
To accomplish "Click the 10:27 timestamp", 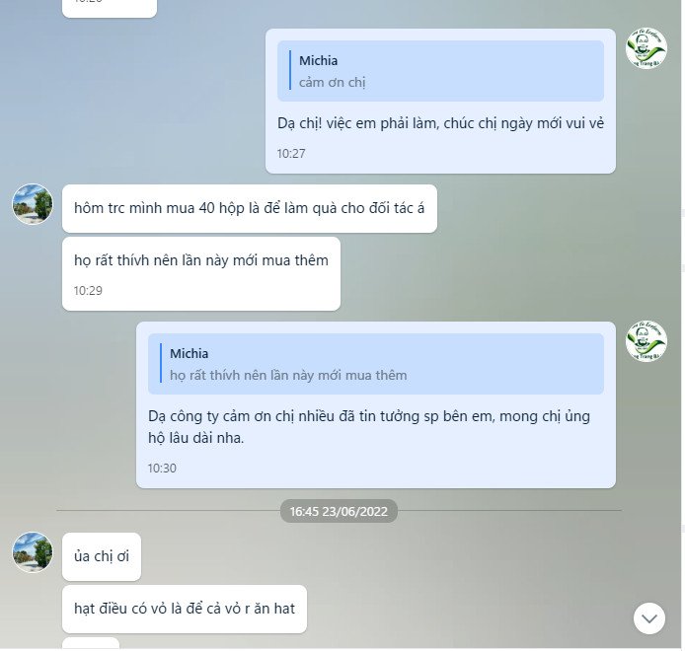I will tap(291, 154).
